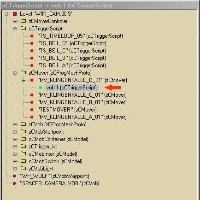Expand the oCMobInter (zCModel) folder

(15, 154)
